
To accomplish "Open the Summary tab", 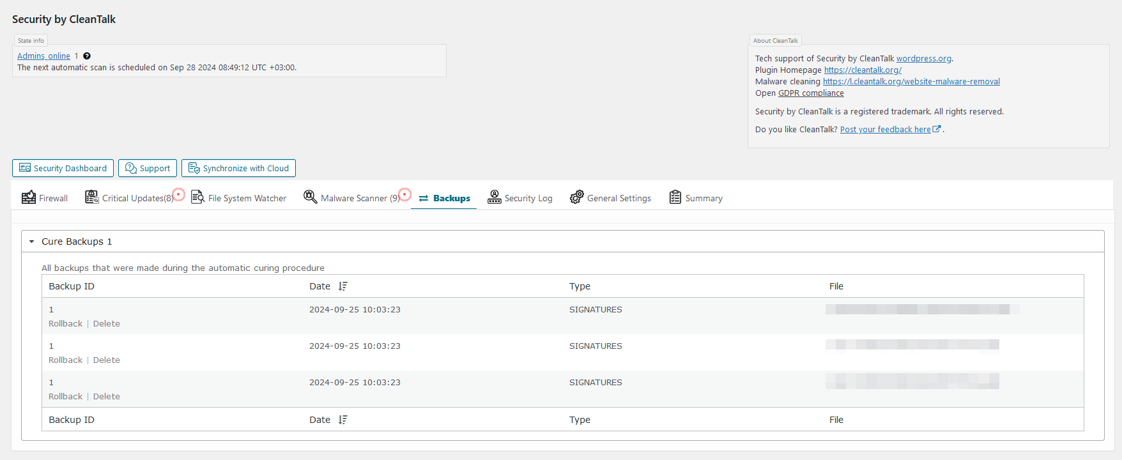I will [696, 198].
